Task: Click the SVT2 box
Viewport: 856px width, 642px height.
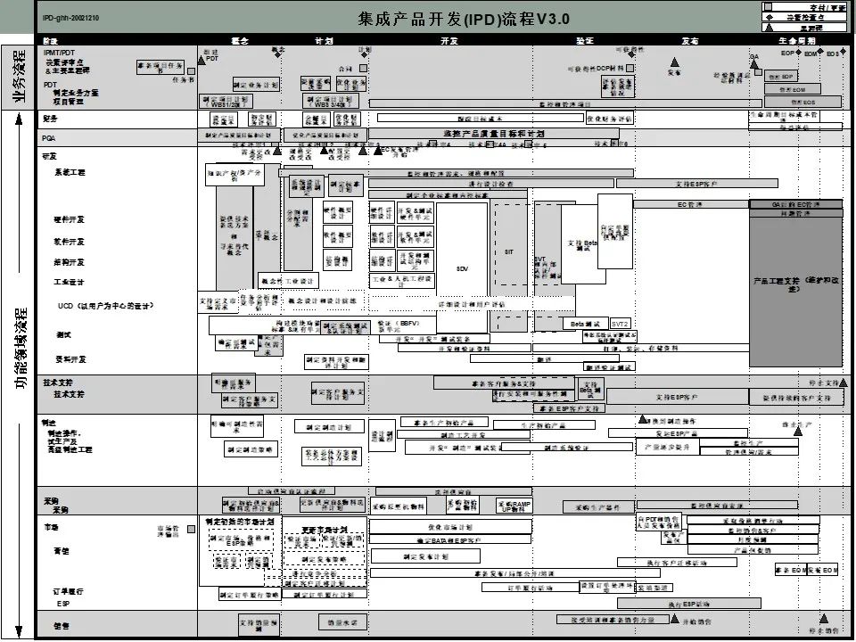Action: 621,324
